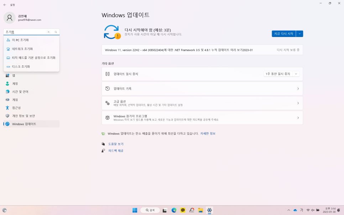
Task: Open the weather widget on taskbar left
Action: click(4, 210)
